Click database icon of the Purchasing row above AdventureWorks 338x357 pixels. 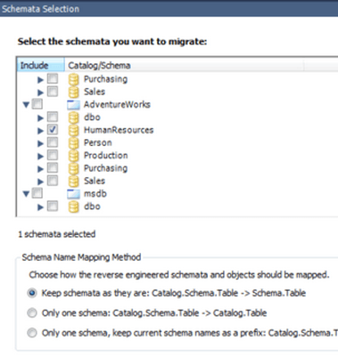(73, 79)
